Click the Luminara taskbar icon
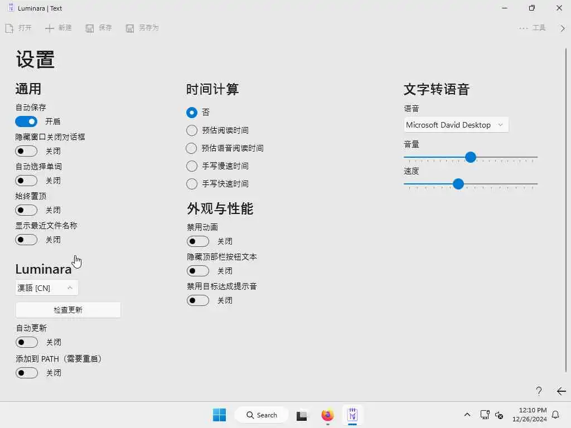Viewport: 571px width, 428px height. 352,415
